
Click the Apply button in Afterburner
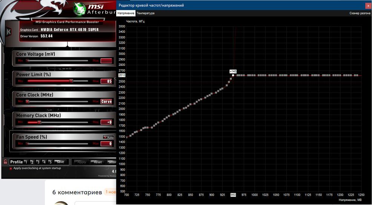[x=81, y=162]
